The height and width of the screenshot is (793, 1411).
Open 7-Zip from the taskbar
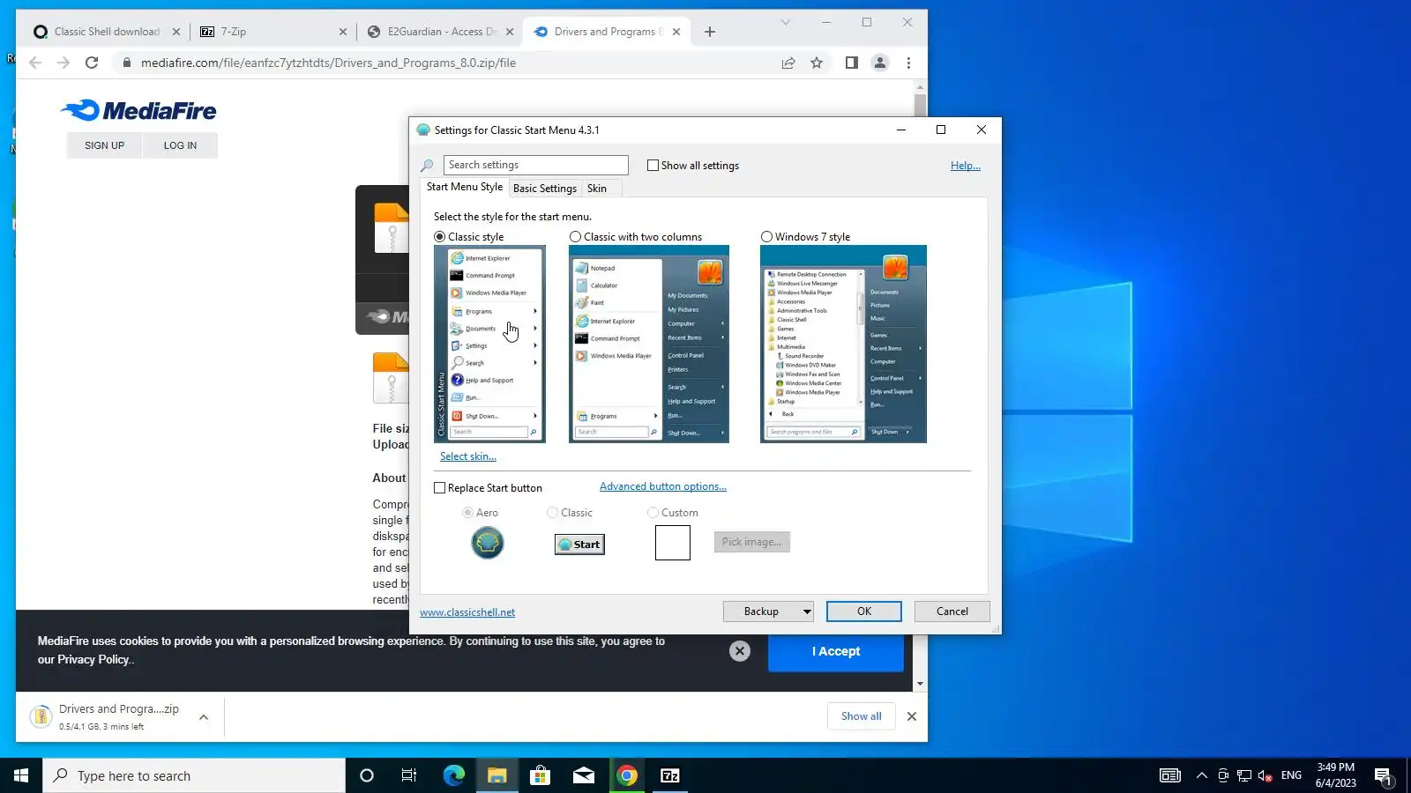pos(670,775)
